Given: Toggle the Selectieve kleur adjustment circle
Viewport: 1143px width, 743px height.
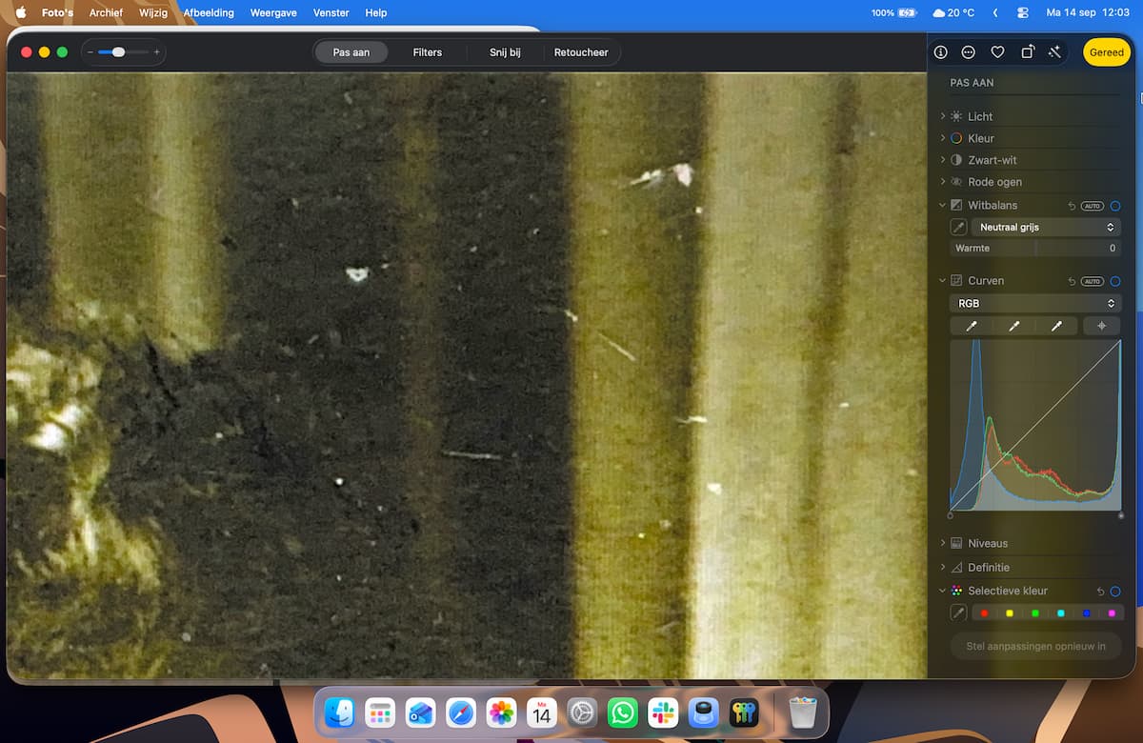Looking at the screenshot, I should pyautogui.click(x=1115, y=592).
